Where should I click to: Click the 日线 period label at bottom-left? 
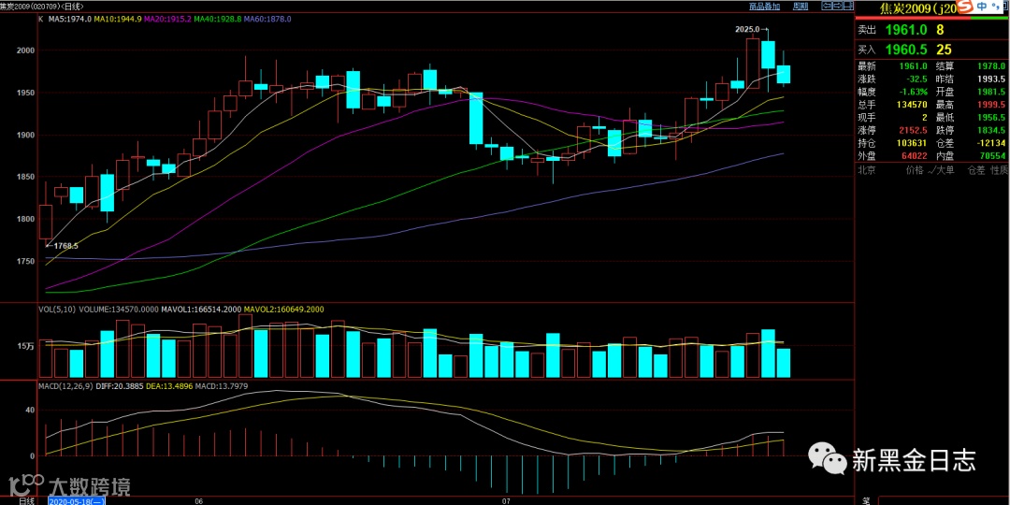pos(26,500)
